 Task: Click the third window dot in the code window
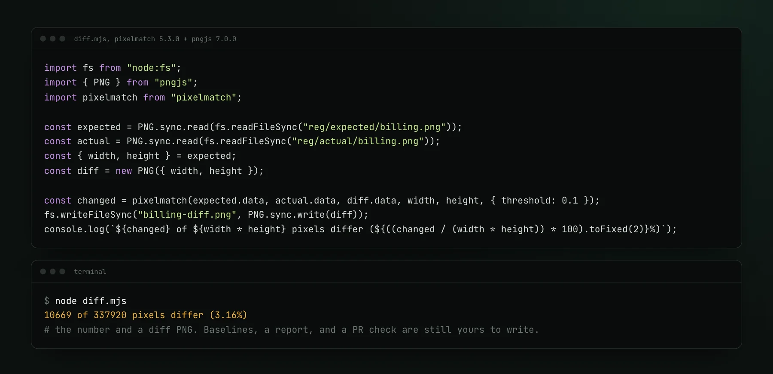click(62, 39)
